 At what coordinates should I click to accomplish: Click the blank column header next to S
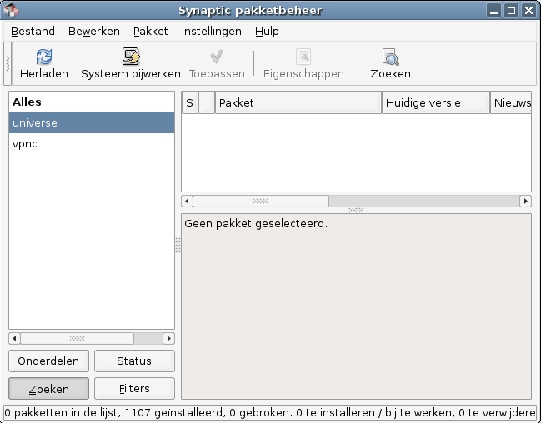tap(207, 102)
